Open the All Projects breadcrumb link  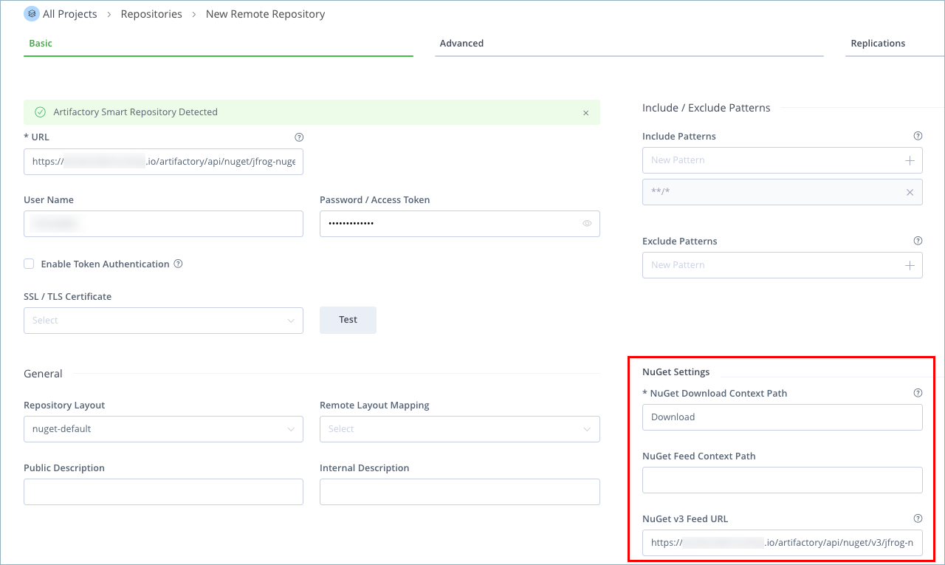click(70, 14)
